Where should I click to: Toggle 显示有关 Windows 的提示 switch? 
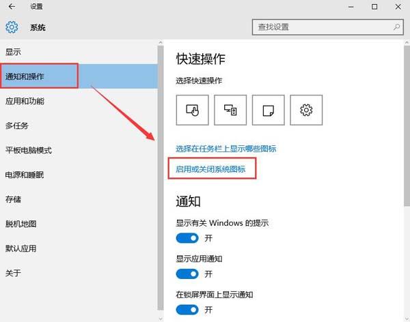click(x=187, y=238)
